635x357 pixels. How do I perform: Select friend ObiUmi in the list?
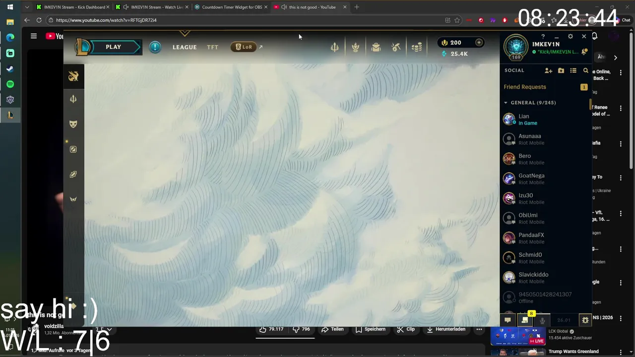coord(545,219)
